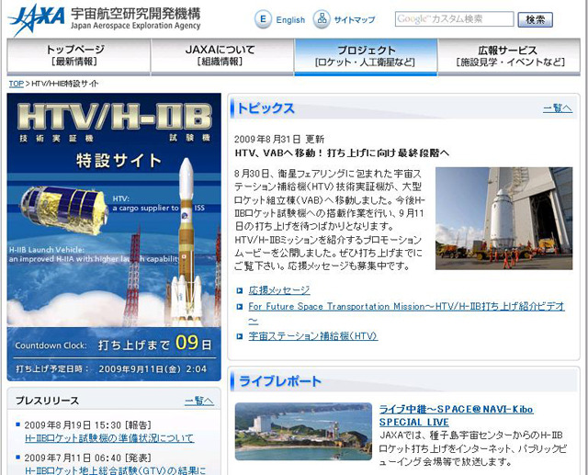Focus the Google custom search field

pos(454,19)
